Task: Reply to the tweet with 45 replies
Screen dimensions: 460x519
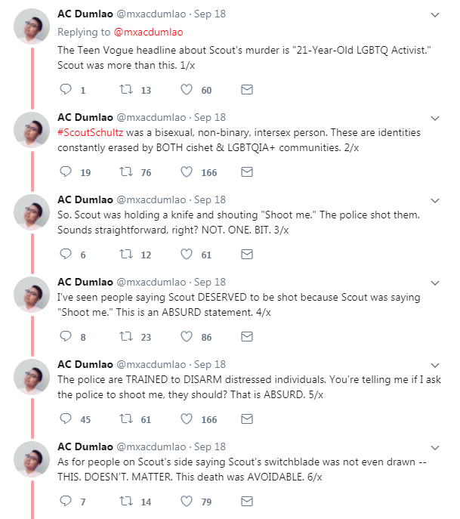Action: click(66, 419)
